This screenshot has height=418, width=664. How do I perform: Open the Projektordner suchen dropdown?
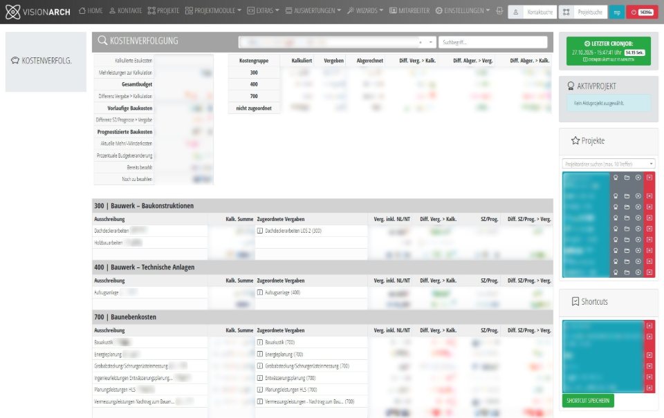pos(609,164)
